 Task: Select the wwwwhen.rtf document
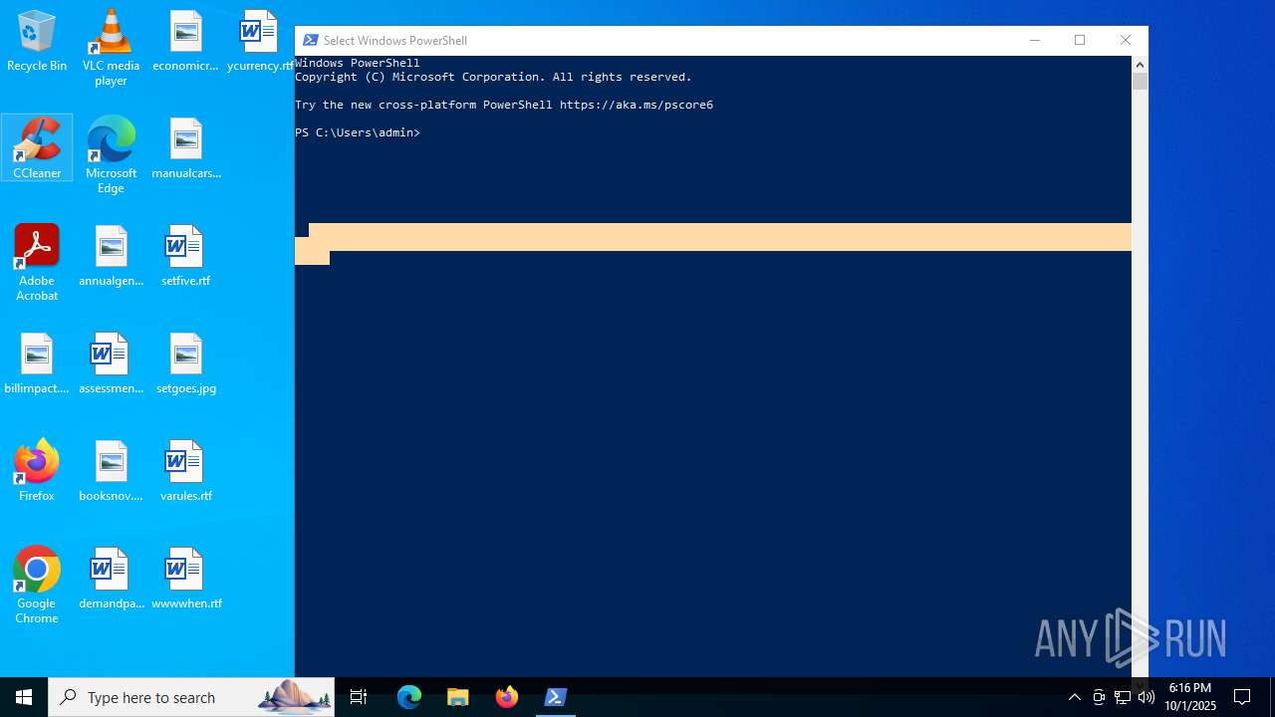(186, 579)
